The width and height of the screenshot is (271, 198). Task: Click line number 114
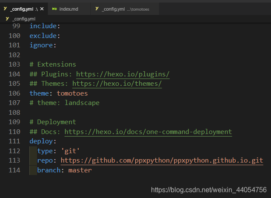coord(14,170)
